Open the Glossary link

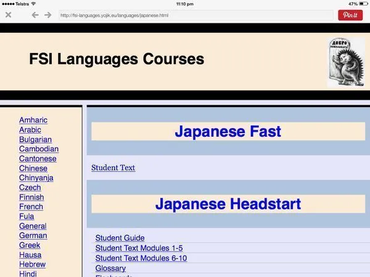tap(110, 268)
